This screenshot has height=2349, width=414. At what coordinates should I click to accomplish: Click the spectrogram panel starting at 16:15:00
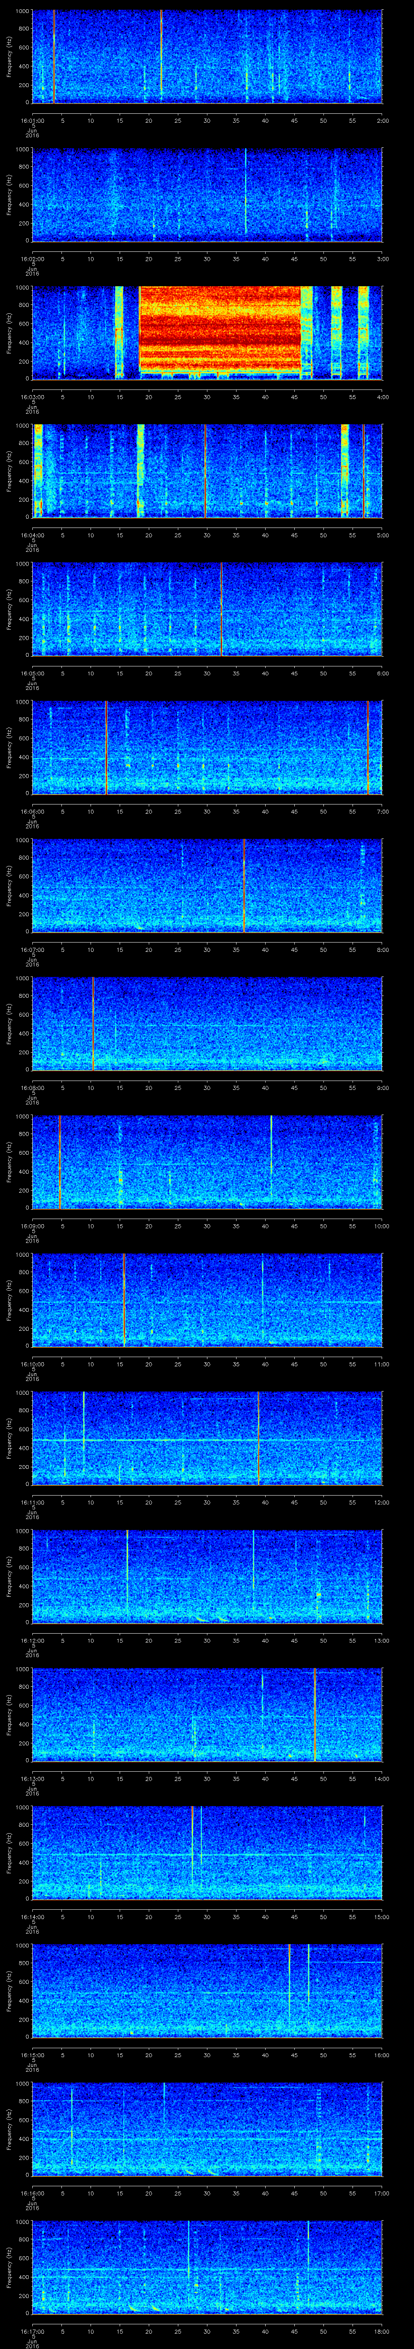pyautogui.click(x=207, y=1991)
